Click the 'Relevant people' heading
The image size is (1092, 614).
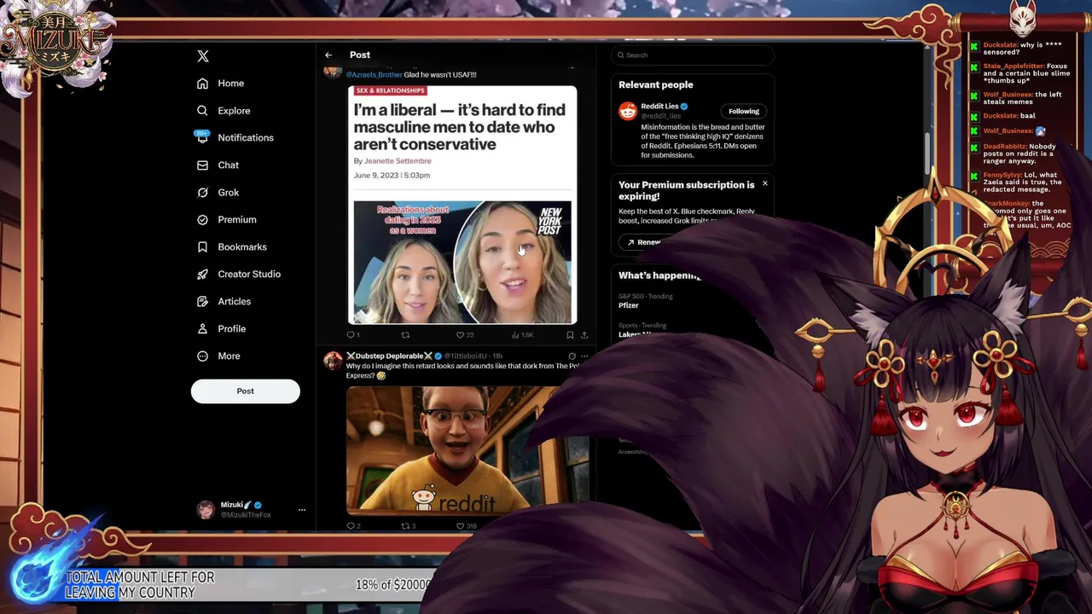(x=656, y=85)
